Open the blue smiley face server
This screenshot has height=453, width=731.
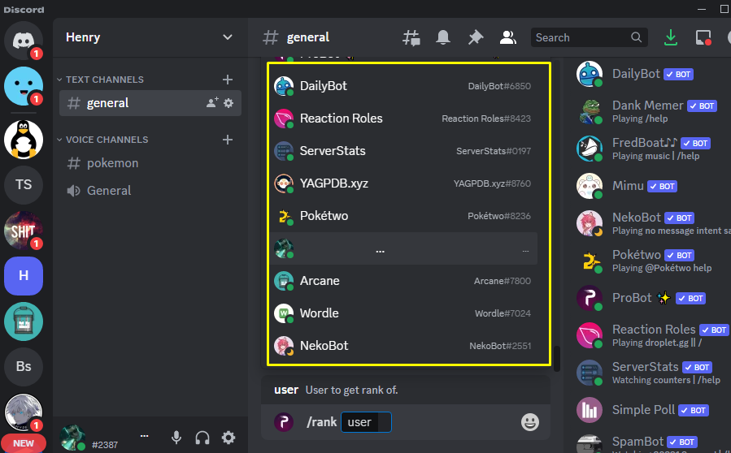coord(24,86)
